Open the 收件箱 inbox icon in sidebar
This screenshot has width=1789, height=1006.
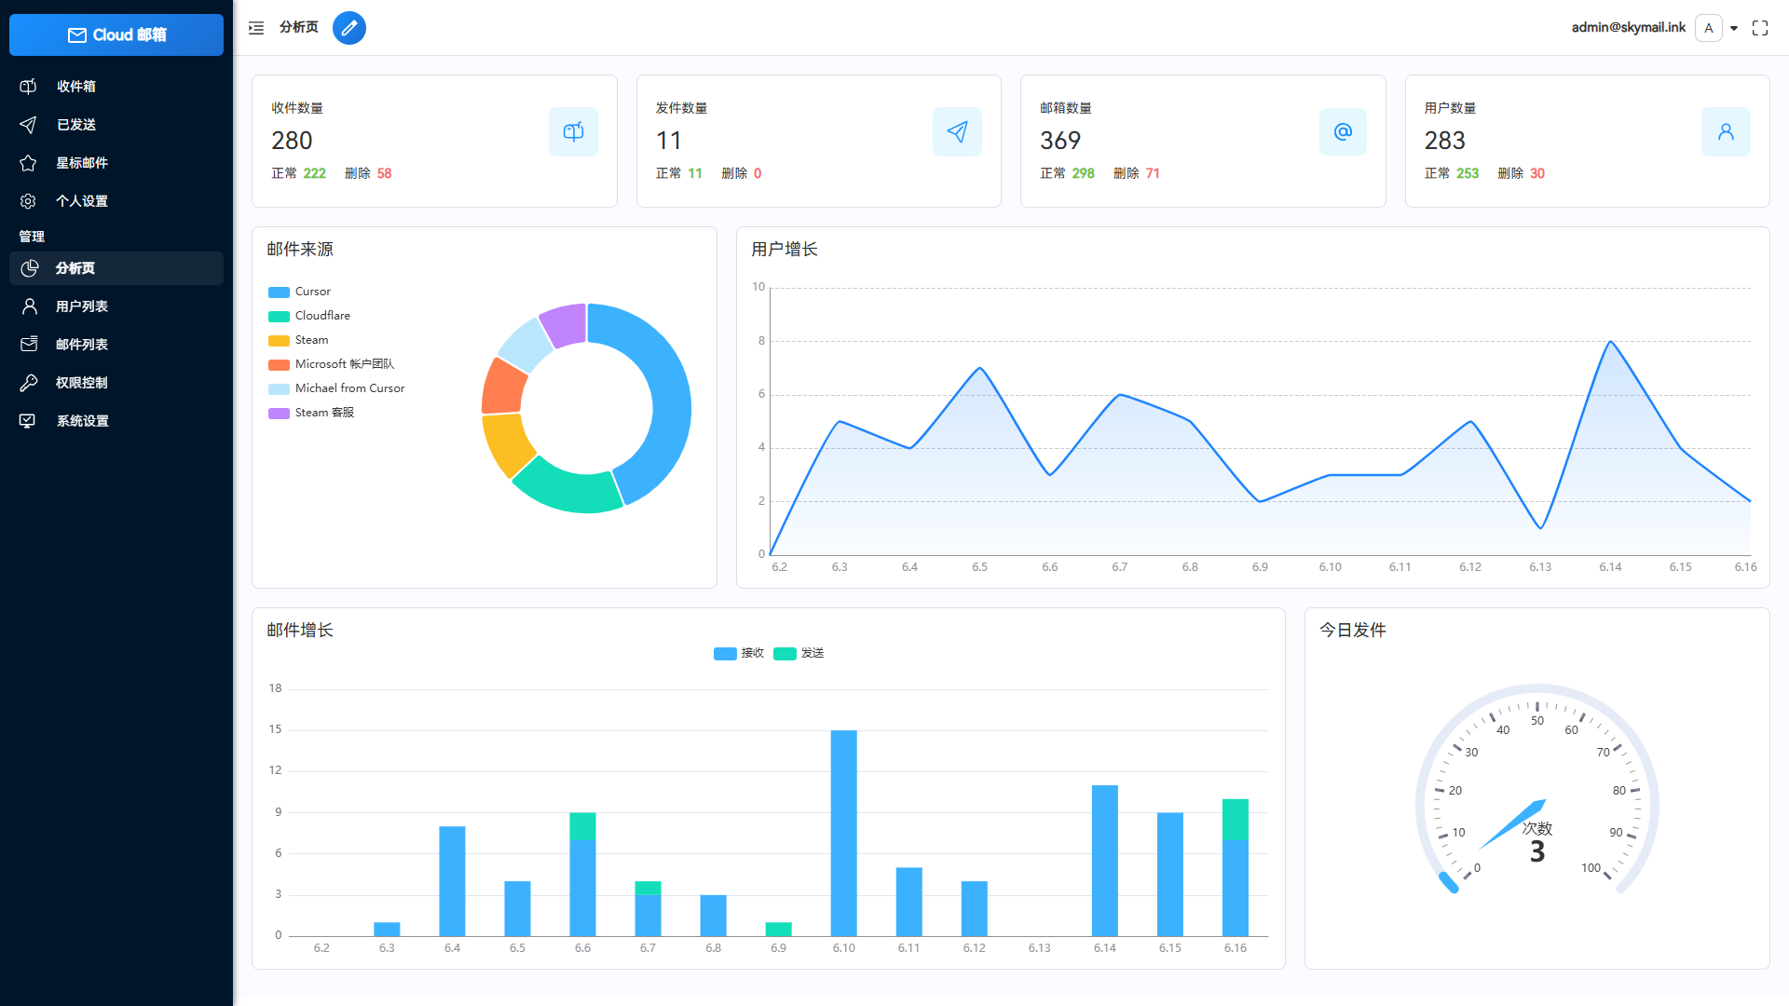pos(27,86)
